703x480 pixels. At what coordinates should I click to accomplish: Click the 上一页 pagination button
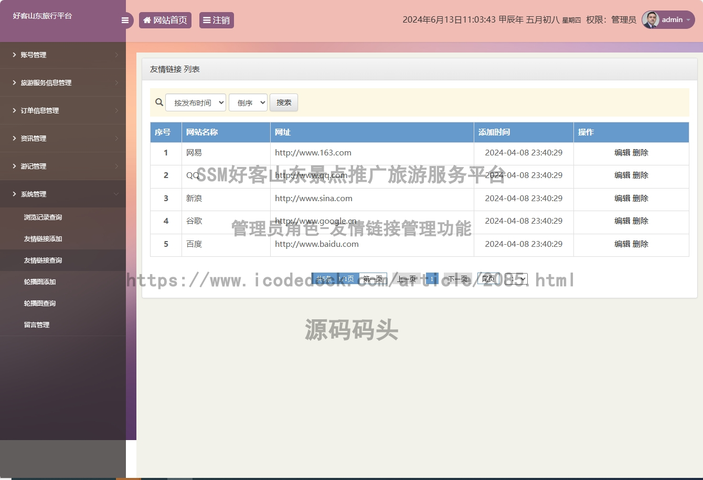click(x=407, y=279)
